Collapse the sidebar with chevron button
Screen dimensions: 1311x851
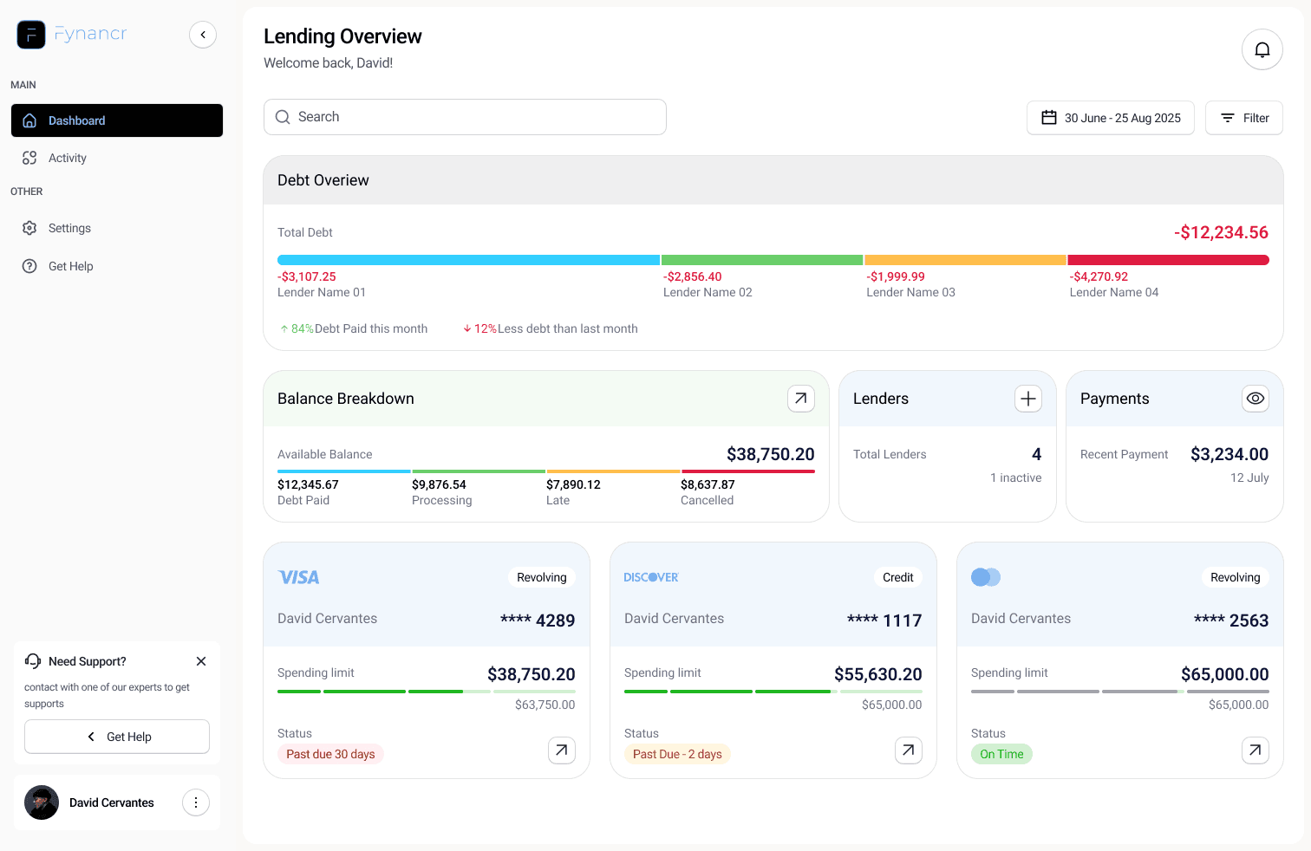(x=203, y=35)
